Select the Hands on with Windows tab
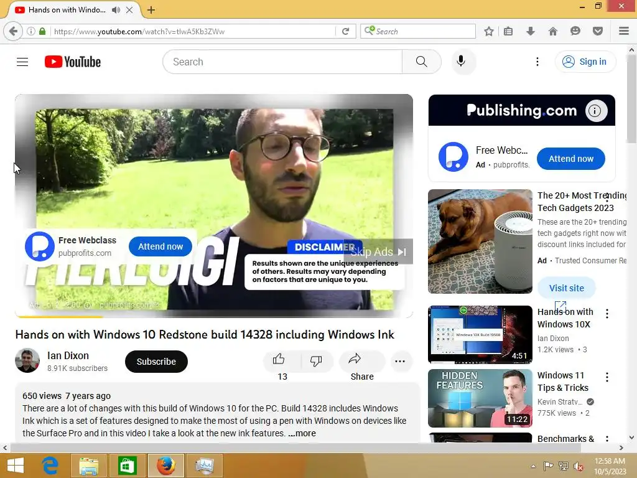The width and height of the screenshot is (637, 478). pyautogui.click(x=67, y=10)
